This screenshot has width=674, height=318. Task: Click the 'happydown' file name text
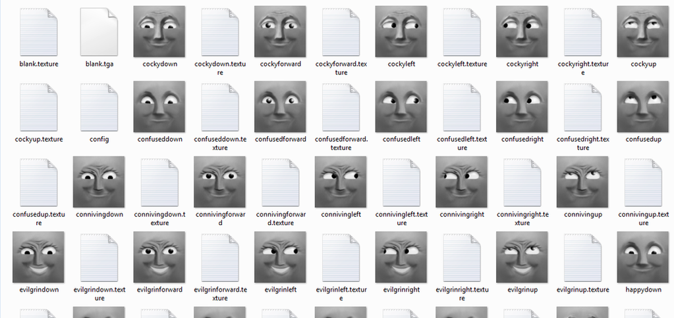643,290
